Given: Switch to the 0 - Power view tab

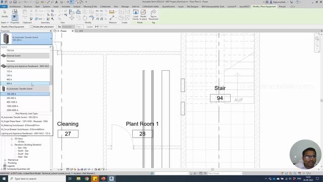Looking at the screenshot, I should click(62, 31).
